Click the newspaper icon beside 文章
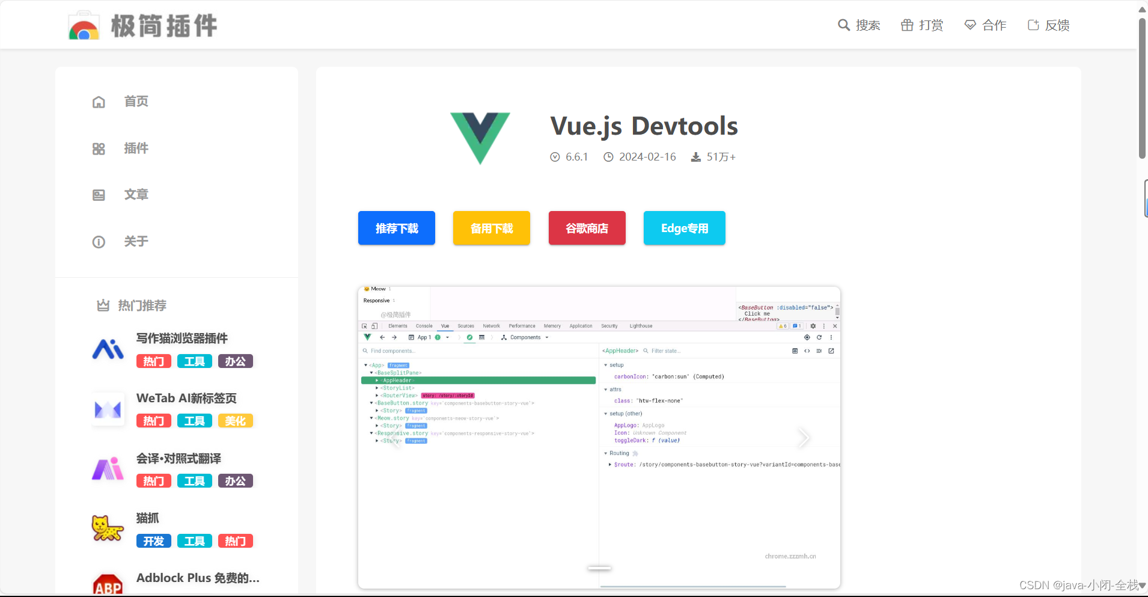Image resolution: width=1148 pixels, height=597 pixels. [99, 195]
